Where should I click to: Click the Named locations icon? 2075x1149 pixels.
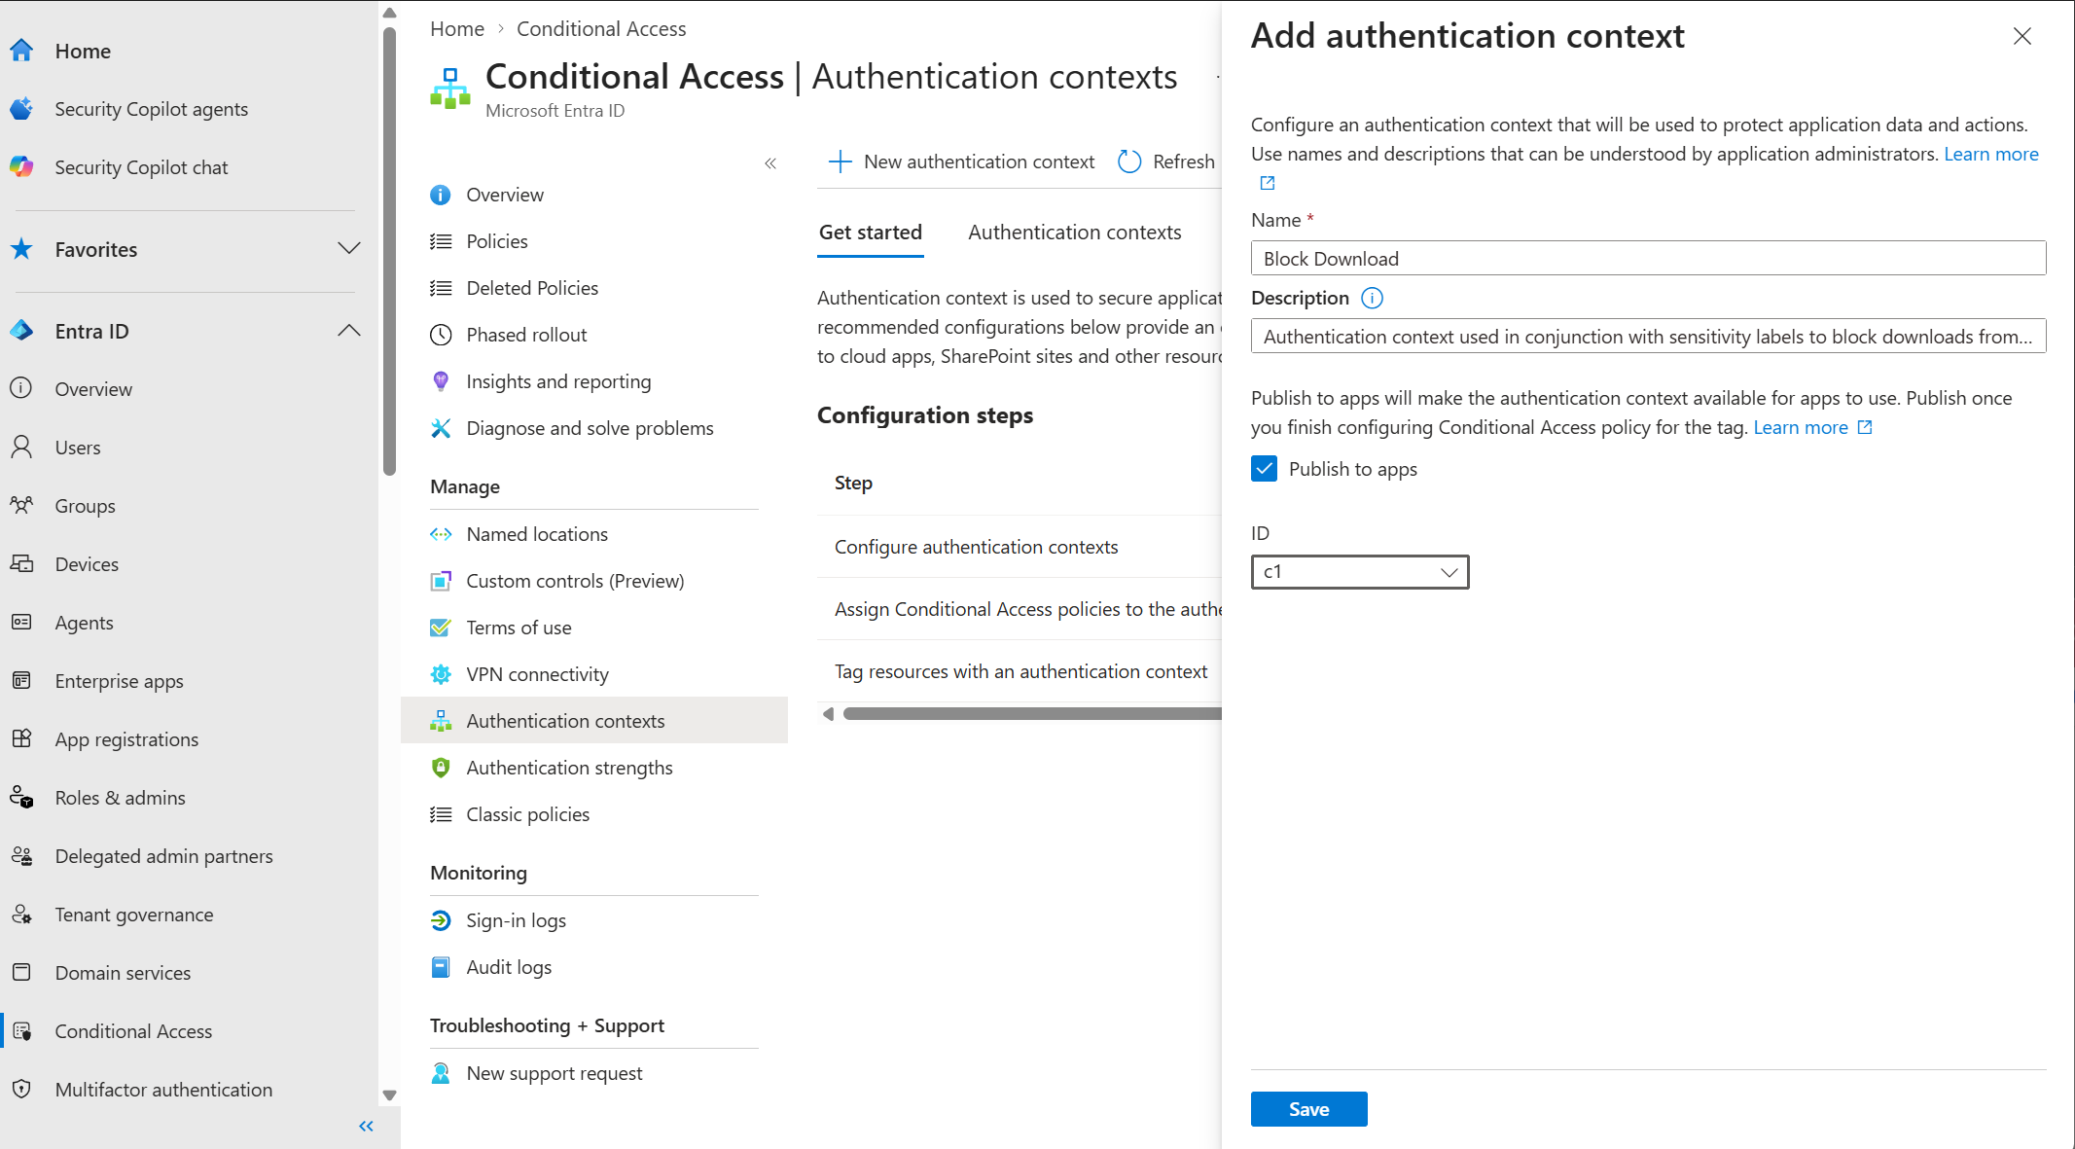click(x=441, y=534)
